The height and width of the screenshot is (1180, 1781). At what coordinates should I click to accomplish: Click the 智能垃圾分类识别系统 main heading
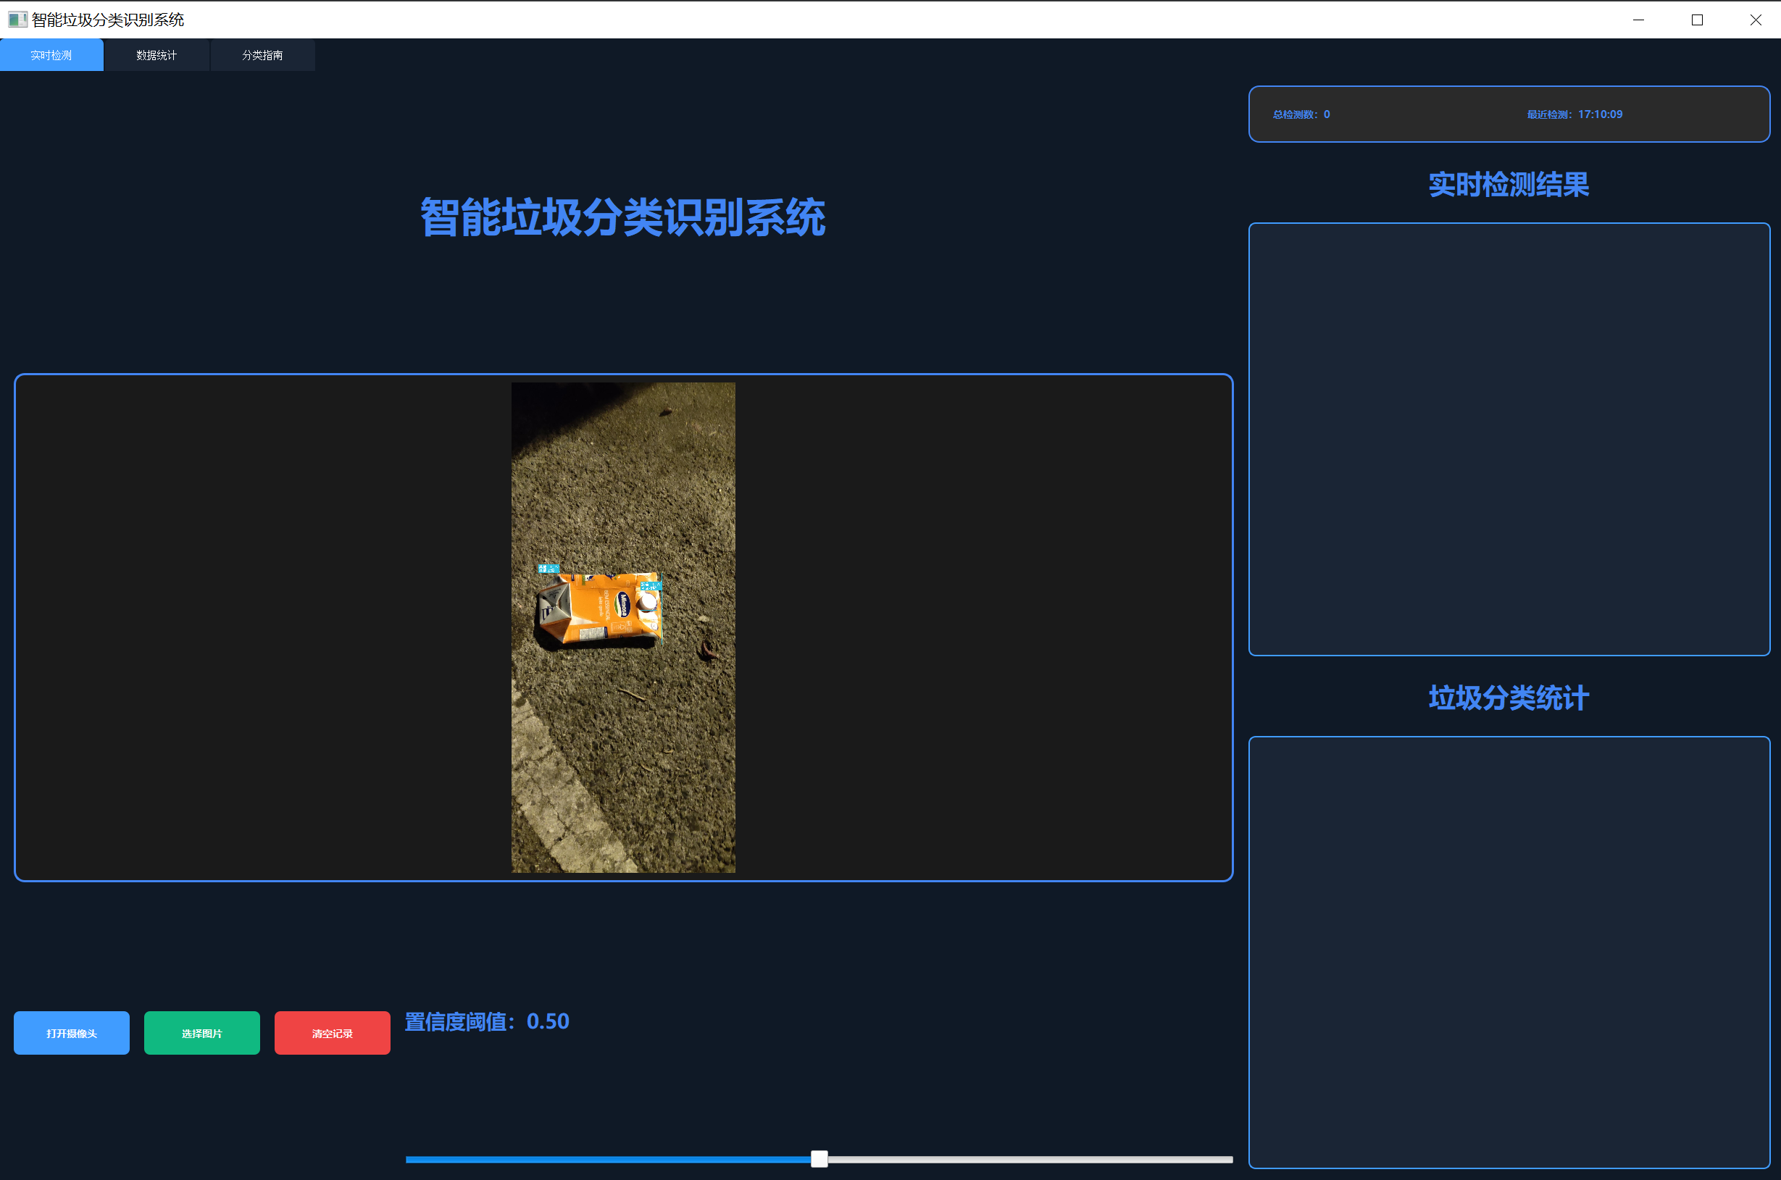click(x=622, y=220)
